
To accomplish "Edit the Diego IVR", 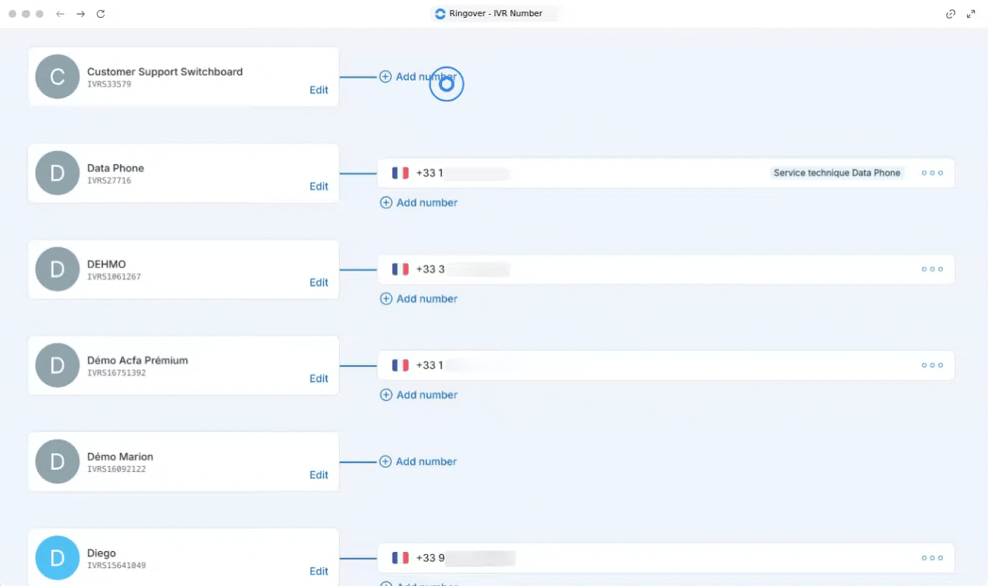I will [x=319, y=571].
